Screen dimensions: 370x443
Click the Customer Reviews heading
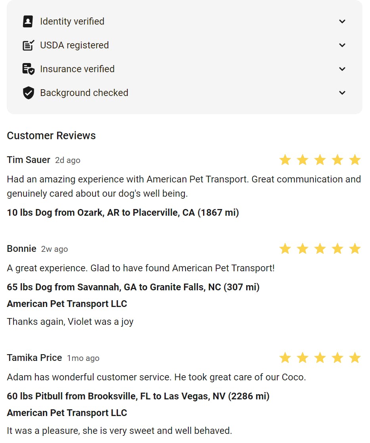click(51, 136)
